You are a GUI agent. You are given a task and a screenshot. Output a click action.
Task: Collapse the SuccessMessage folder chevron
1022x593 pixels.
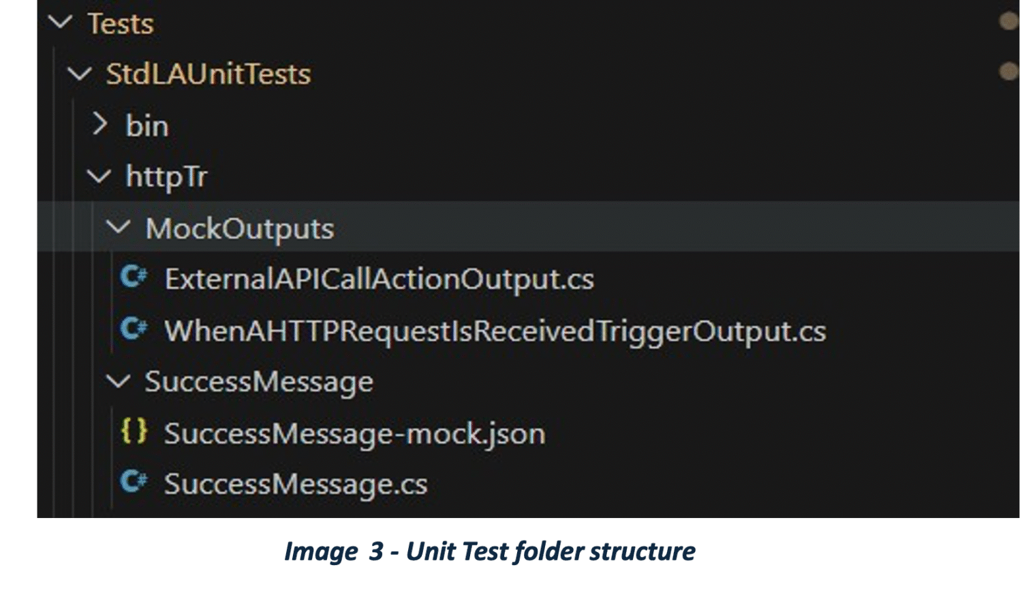[x=119, y=381]
